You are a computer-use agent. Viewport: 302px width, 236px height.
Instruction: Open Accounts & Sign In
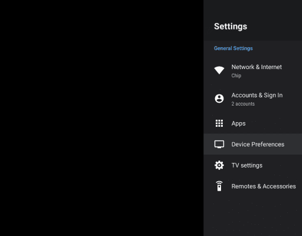click(253, 99)
